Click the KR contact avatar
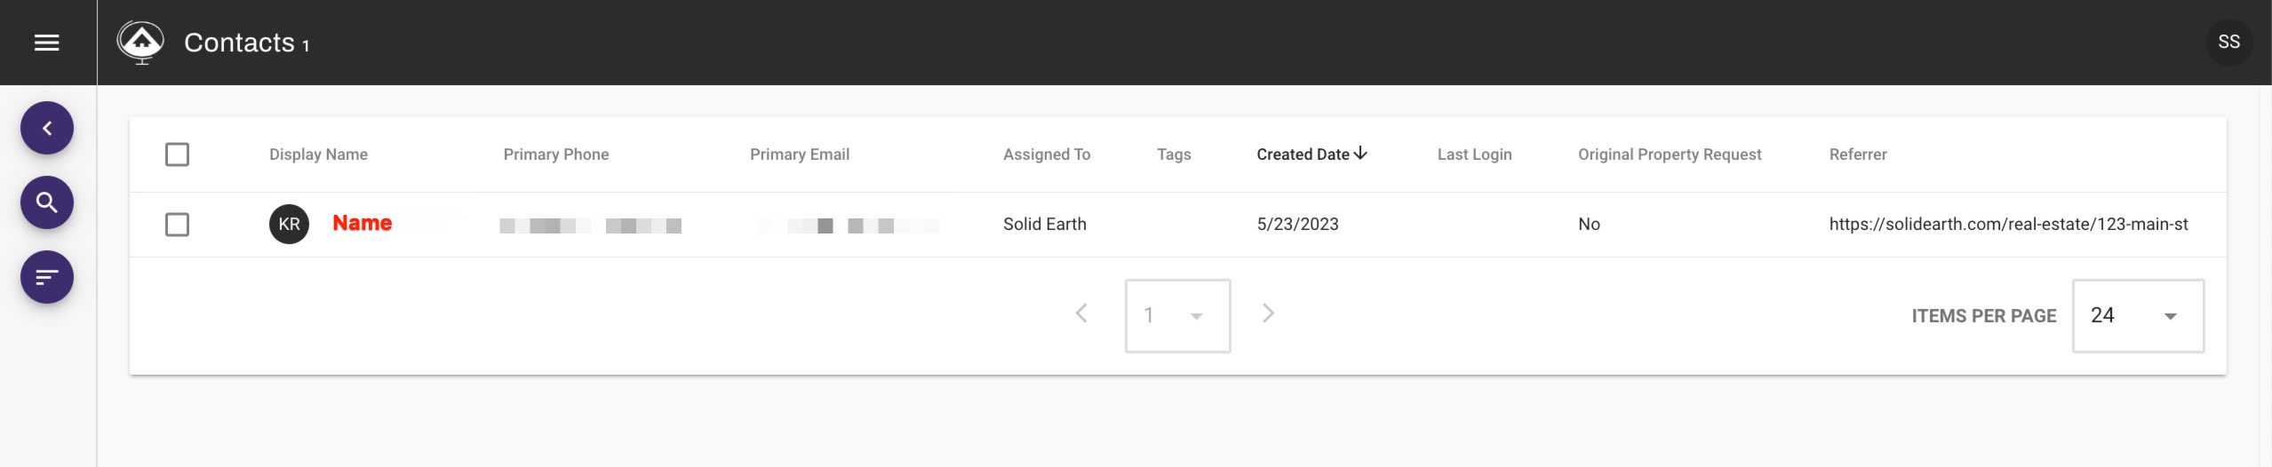Viewport: 2272px width, 467px height. [x=289, y=224]
